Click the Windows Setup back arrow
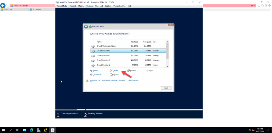Screen dimensions: 272x133 pos(86,27)
